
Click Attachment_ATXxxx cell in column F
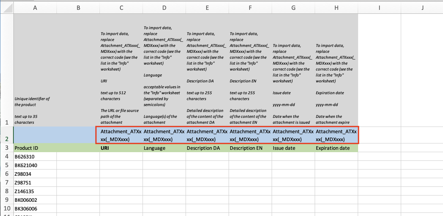[x=250, y=135]
